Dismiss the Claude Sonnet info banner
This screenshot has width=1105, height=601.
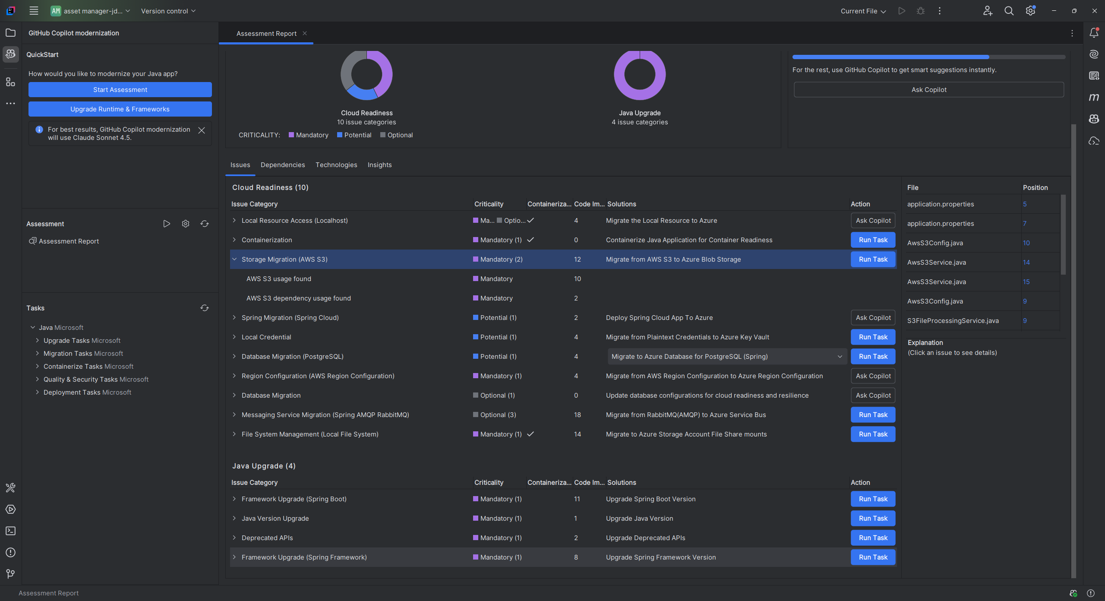coord(202,130)
